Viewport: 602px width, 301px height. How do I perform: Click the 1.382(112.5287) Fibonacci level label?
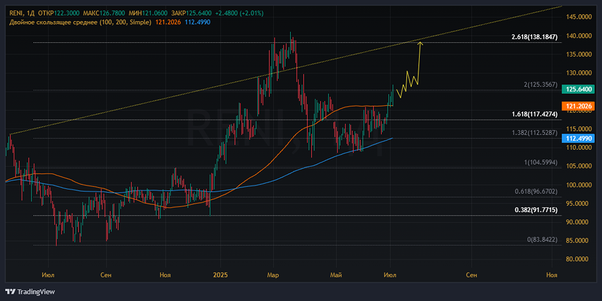click(x=533, y=132)
